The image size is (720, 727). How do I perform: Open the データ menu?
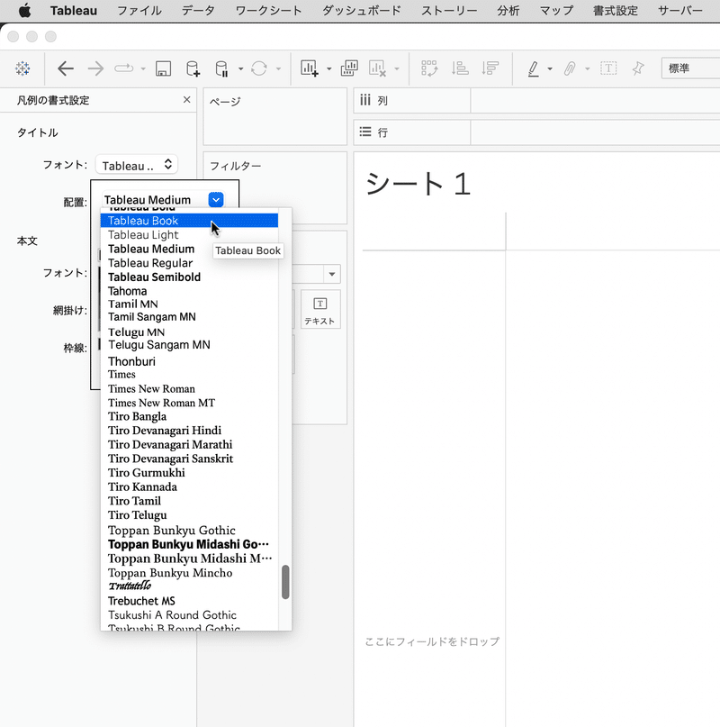tap(198, 11)
